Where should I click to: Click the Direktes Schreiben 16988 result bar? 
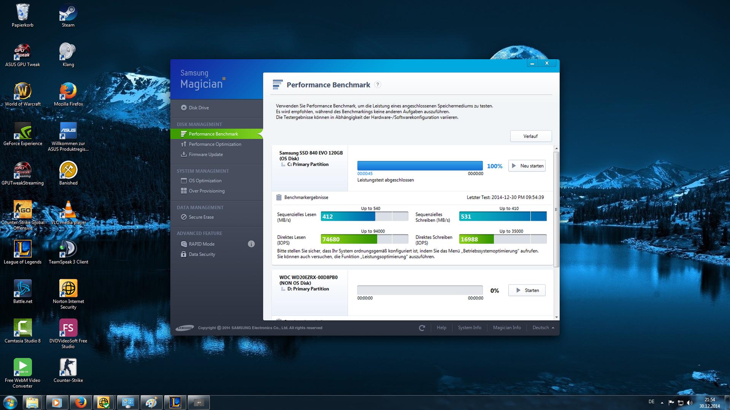pyautogui.click(x=503, y=239)
